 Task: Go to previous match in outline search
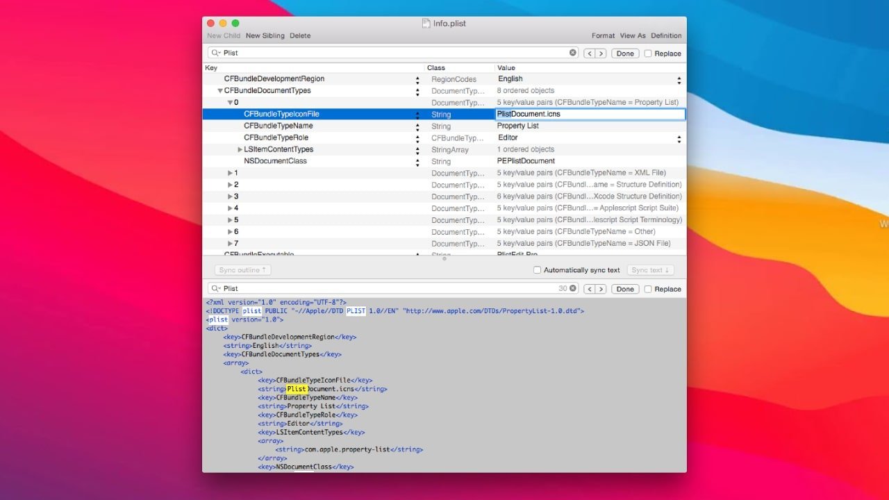click(x=589, y=53)
